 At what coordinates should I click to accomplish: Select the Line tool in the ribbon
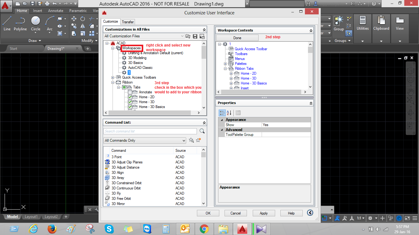[x=7, y=24]
